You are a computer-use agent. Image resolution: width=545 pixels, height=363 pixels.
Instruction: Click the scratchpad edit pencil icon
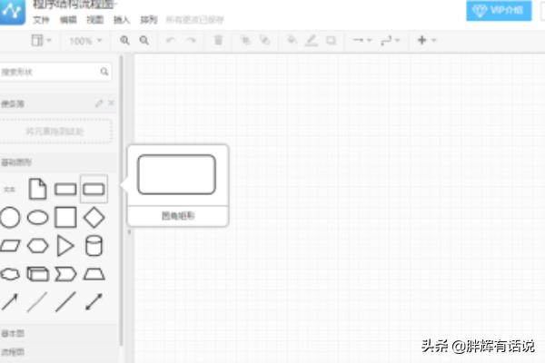tap(99, 103)
